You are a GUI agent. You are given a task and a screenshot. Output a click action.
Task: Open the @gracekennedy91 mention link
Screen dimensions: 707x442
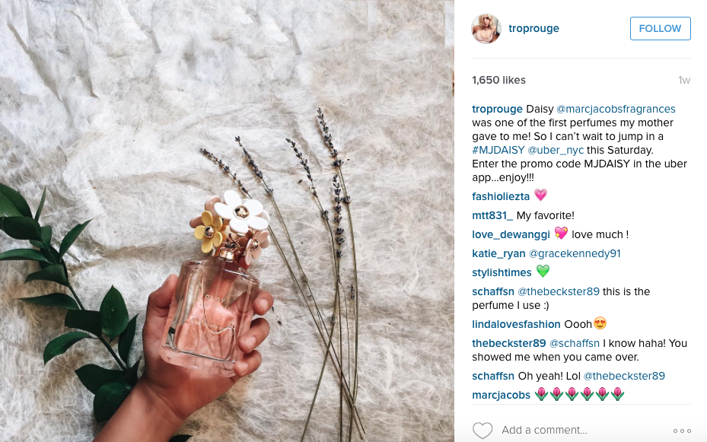pos(575,253)
